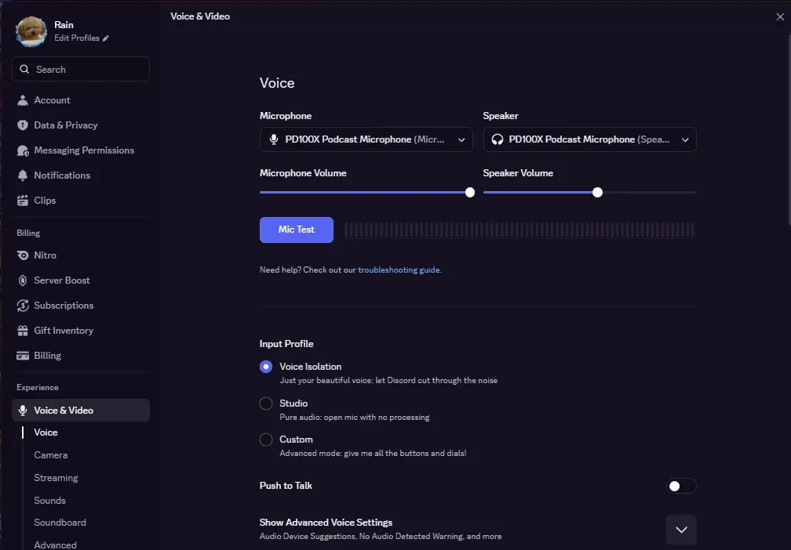791x550 pixels.
Task: Open Nitro billing page
Action: click(81, 255)
